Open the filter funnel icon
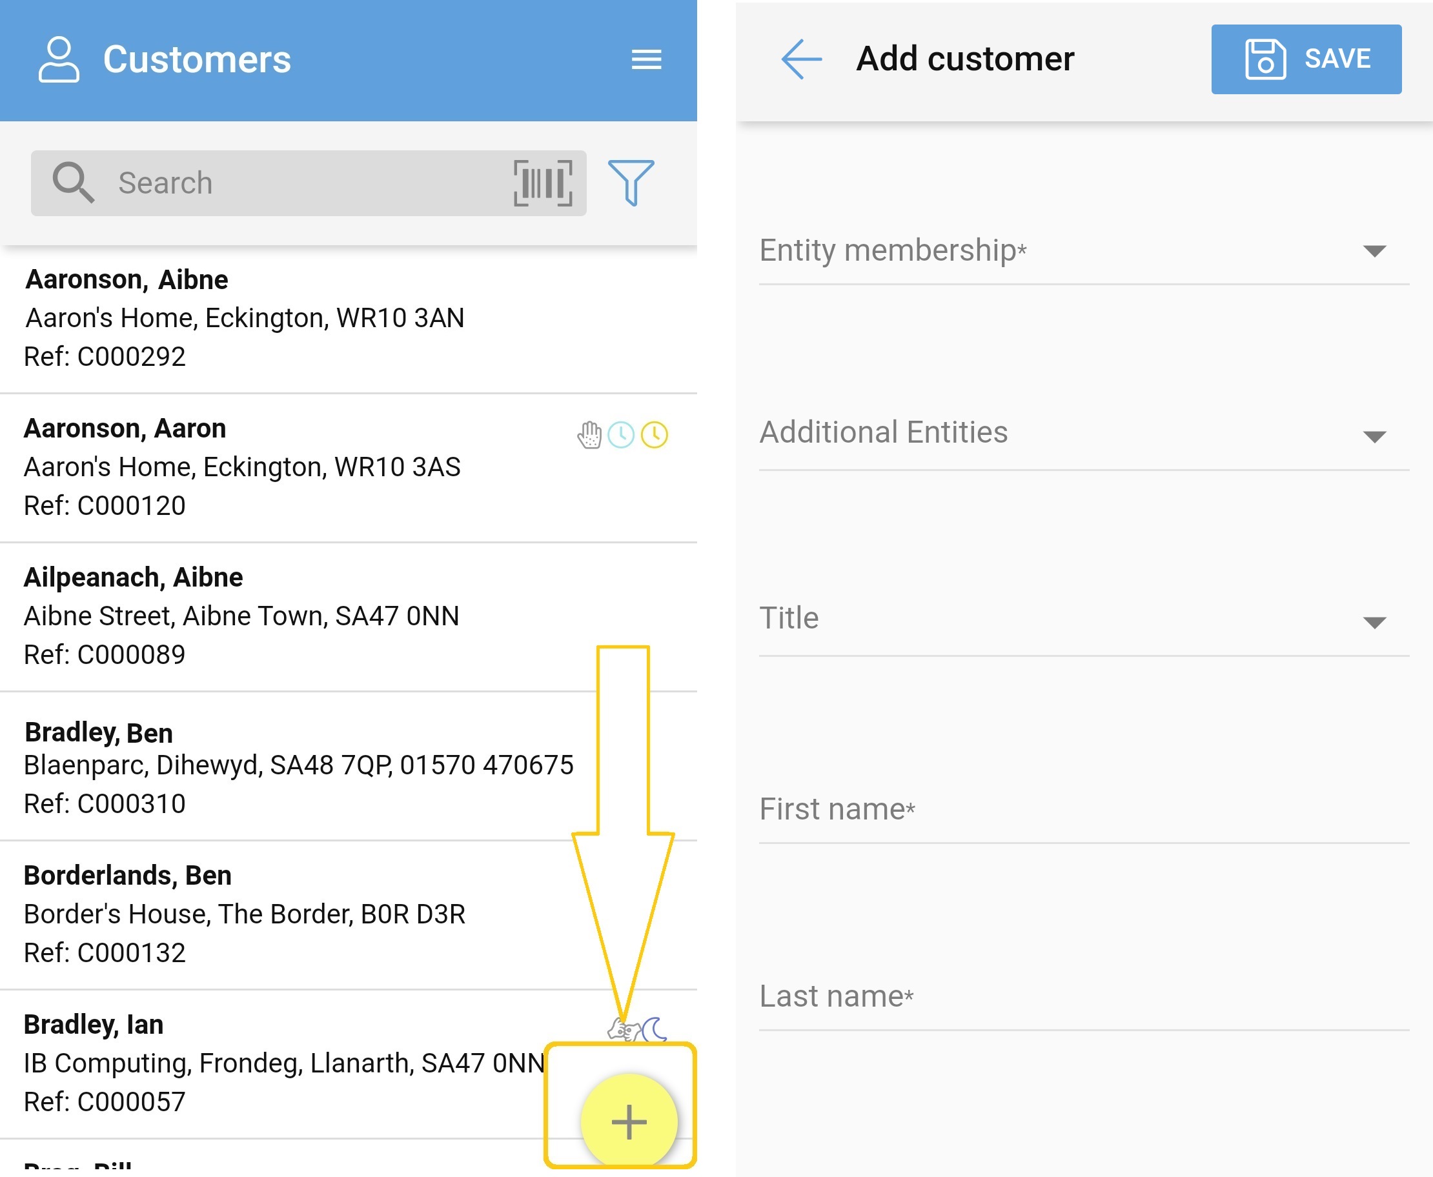 point(631,183)
